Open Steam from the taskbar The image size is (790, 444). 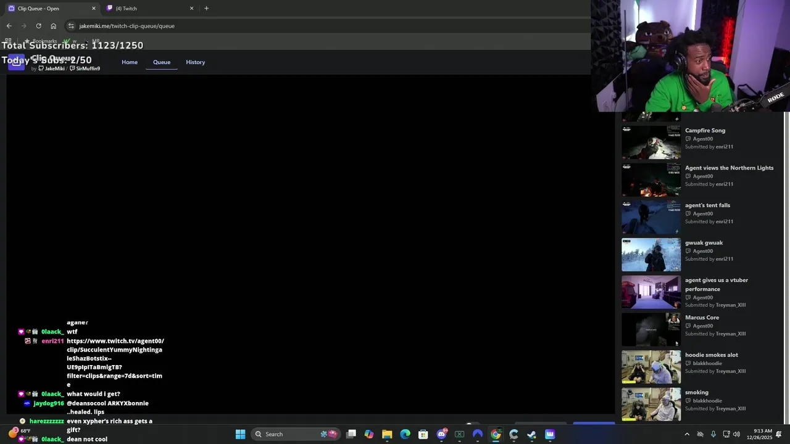[x=531, y=434]
